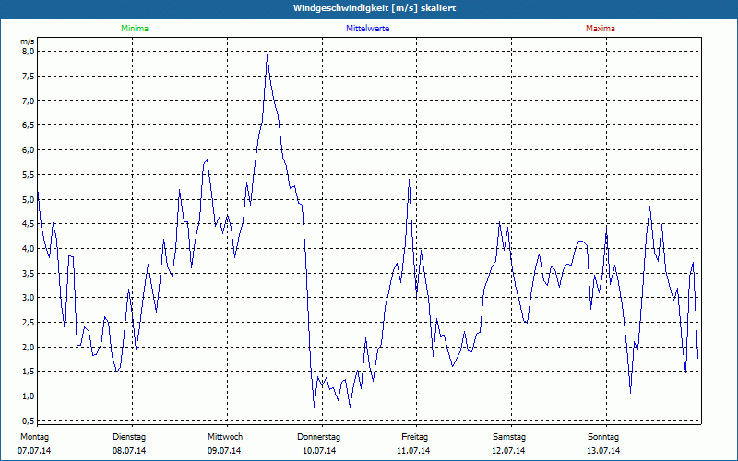Click the 8,0 y-axis value
The image size is (738, 461).
[x=29, y=52]
